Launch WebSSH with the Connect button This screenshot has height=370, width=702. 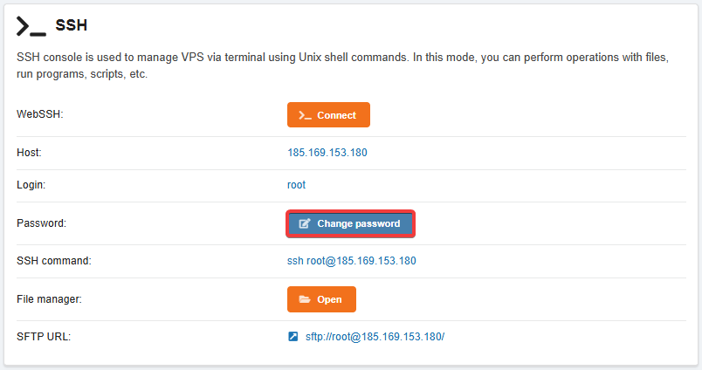coord(328,115)
